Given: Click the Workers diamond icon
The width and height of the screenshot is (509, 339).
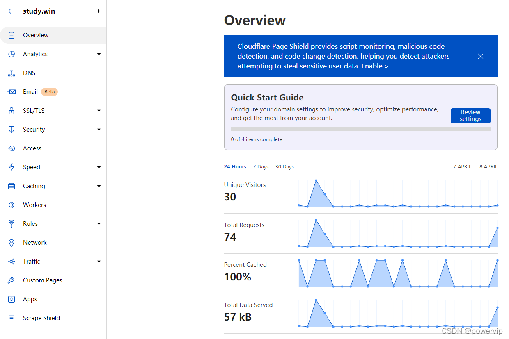Looking at the screenshot, I should (x=11, y=205).
